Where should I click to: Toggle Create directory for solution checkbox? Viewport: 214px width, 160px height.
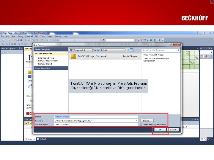(141, 124)
